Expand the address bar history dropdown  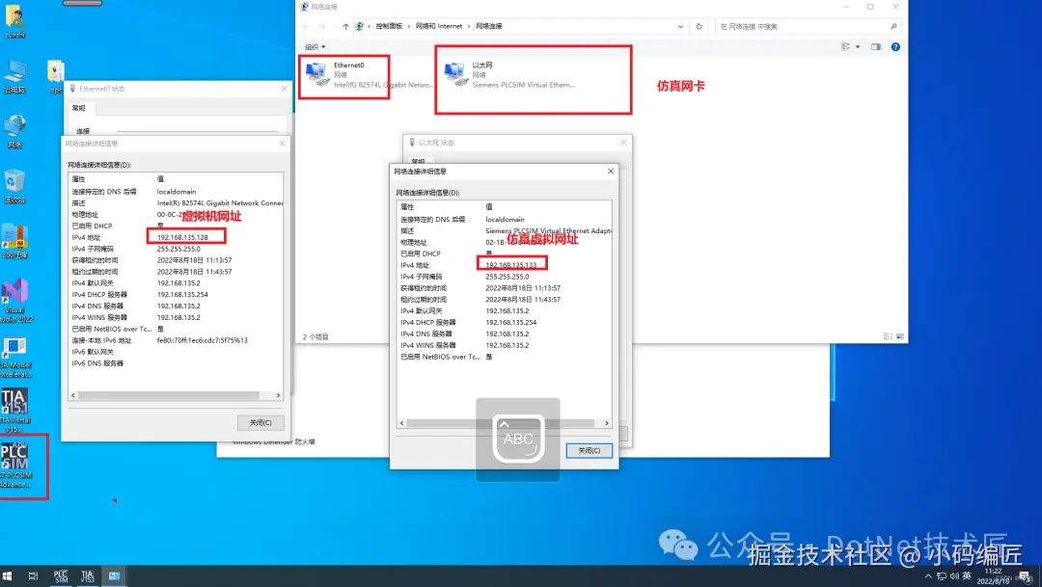(x=680, y=27)
